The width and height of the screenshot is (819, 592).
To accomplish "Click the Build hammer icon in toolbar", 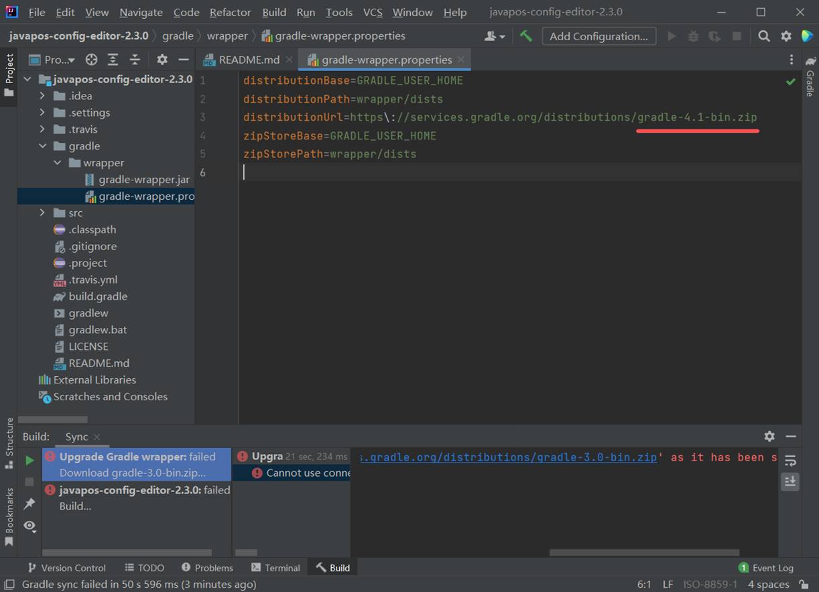I will 526,36.
